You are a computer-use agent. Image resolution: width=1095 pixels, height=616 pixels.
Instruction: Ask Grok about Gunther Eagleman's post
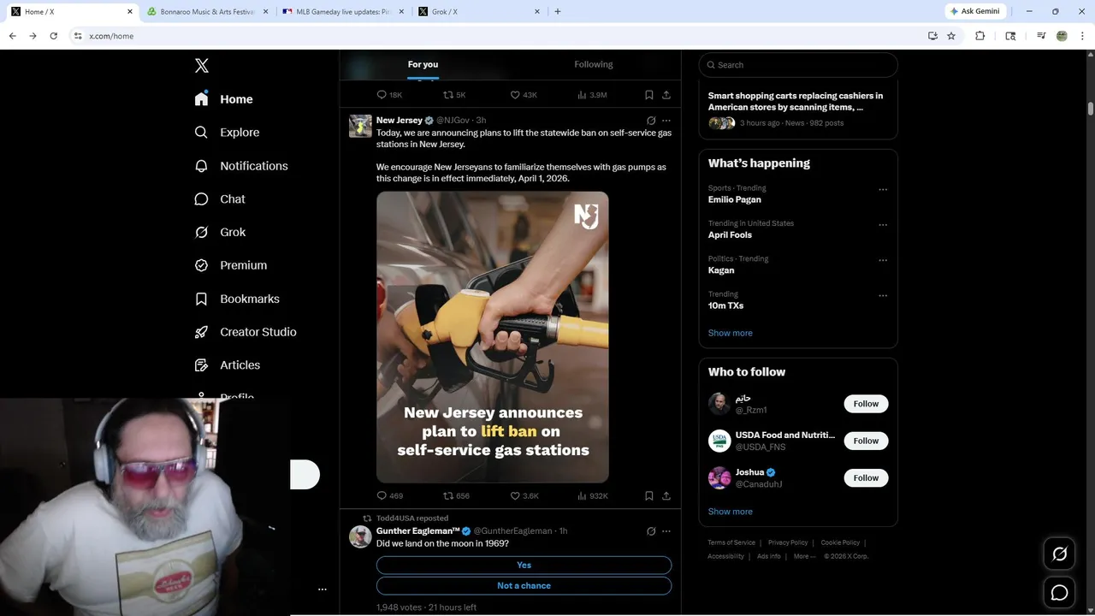click(651, 531)
